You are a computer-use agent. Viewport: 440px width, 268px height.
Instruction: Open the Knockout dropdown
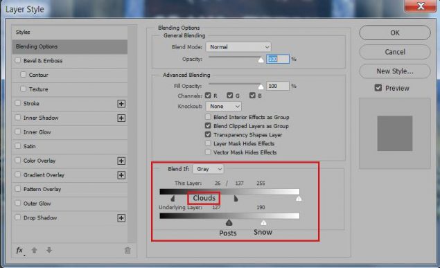tap(223, 106)
